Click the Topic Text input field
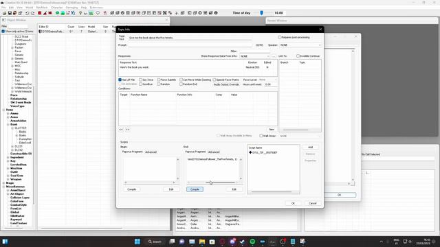 click(x=190, y=38)
